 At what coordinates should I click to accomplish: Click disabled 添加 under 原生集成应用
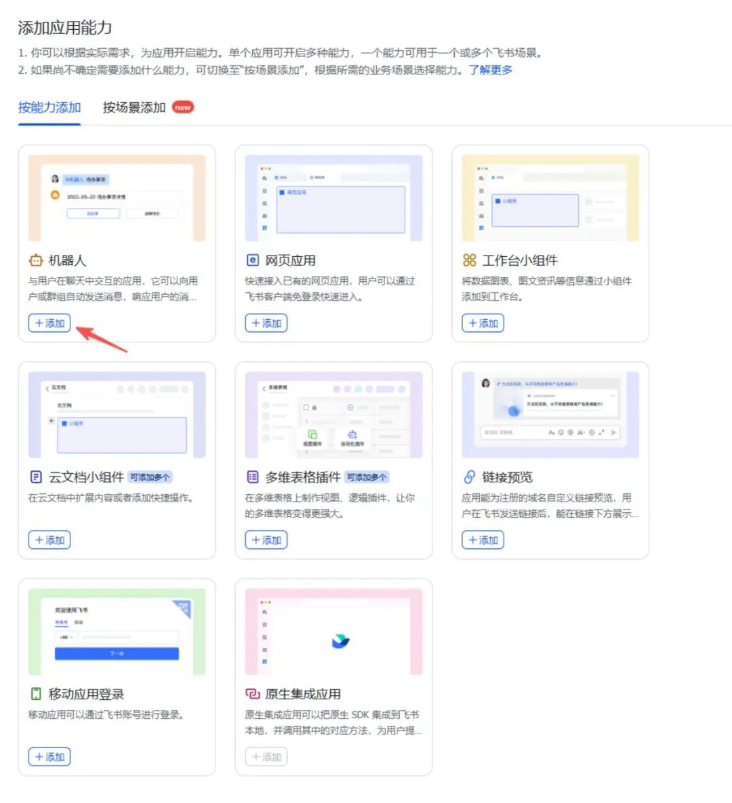pyautogui.click(x=266, y=757)
